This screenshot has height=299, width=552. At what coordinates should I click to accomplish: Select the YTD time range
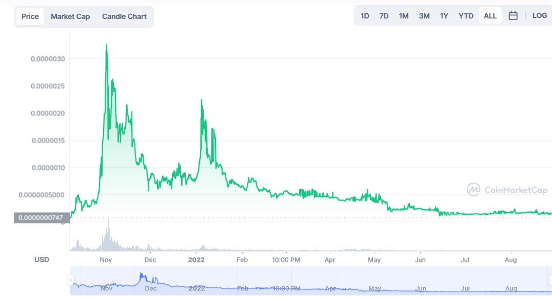coord(466,15)
